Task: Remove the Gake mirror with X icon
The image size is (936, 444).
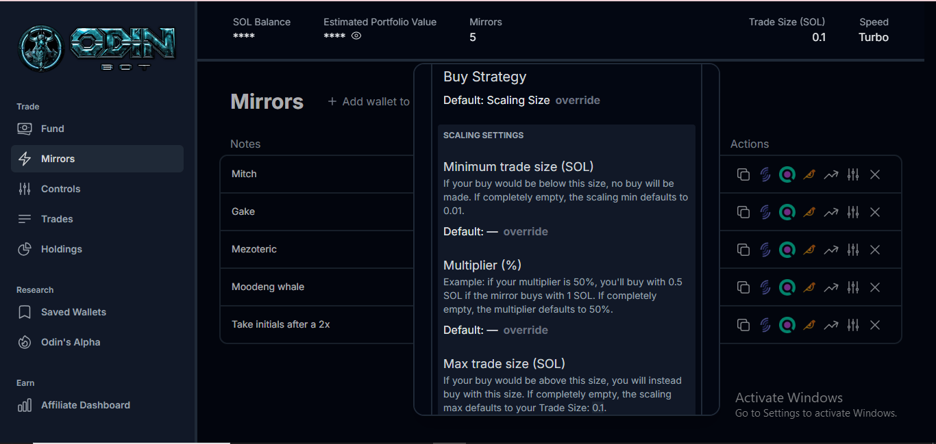Action: [874, 212]
